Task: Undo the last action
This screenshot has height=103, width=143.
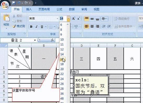Action: click(x=19, y=3)
